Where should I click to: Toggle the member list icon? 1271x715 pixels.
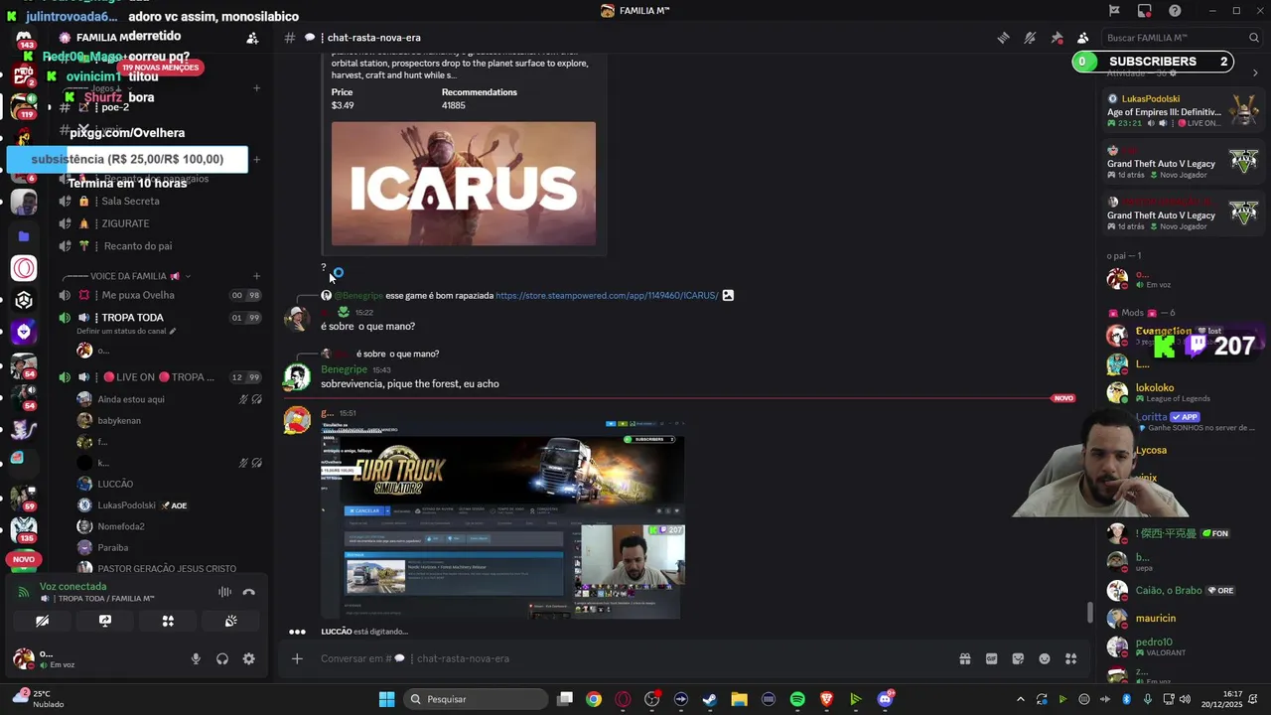click(1082, 38)
